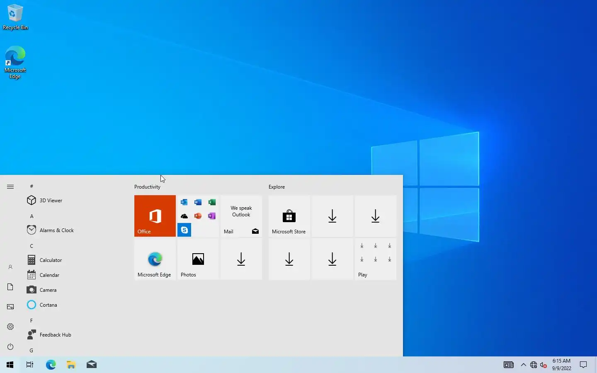Open the Mail tile
Screen dimensions: 597x373
(x=241, y=216)
